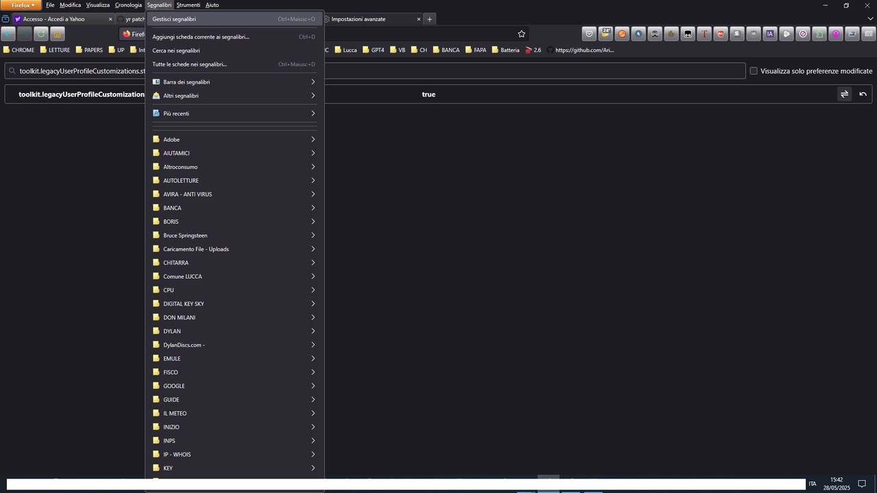The image size is (877, 493).
Task: Open the github.com/Ari... bookmark link
Action: 580,50
